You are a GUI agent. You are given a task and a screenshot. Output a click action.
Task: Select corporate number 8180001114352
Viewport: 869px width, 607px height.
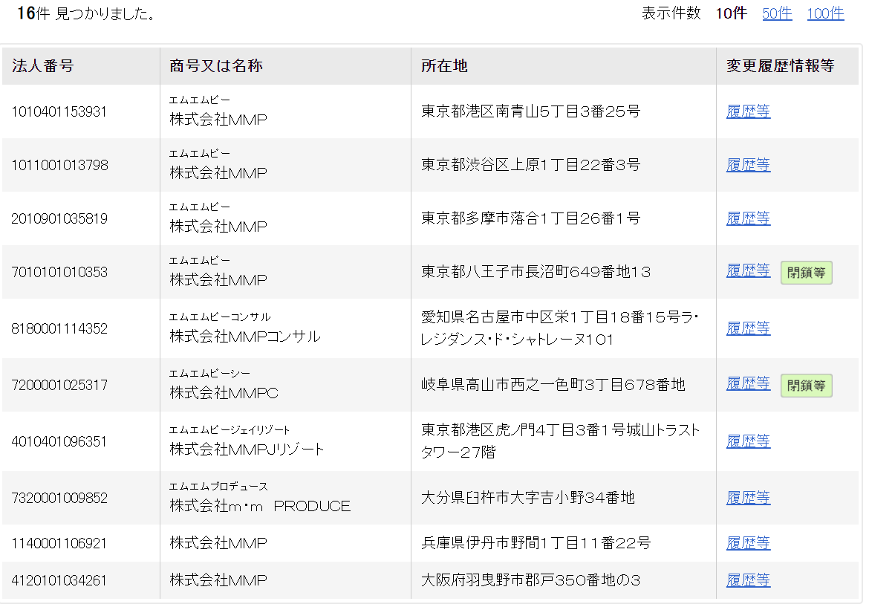pyautogui.click(x=59, y=328)
